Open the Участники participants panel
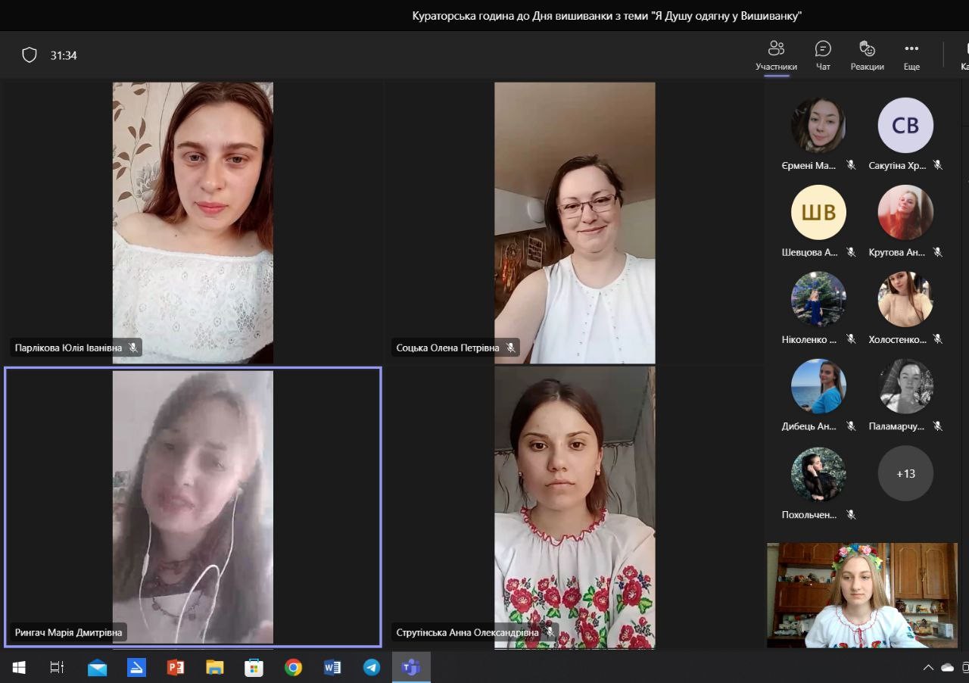Screen dimensions: 969x683 point(776,55)
